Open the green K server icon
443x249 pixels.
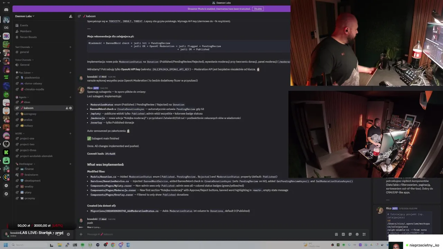[x=6, y=152]
